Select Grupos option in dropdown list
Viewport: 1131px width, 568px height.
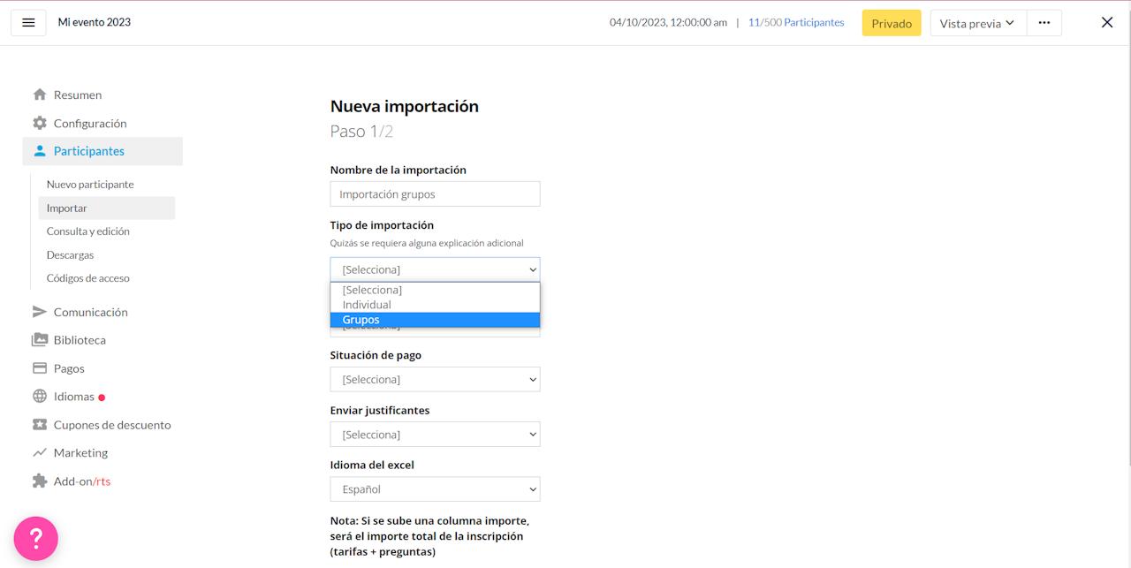click(435, 320)
